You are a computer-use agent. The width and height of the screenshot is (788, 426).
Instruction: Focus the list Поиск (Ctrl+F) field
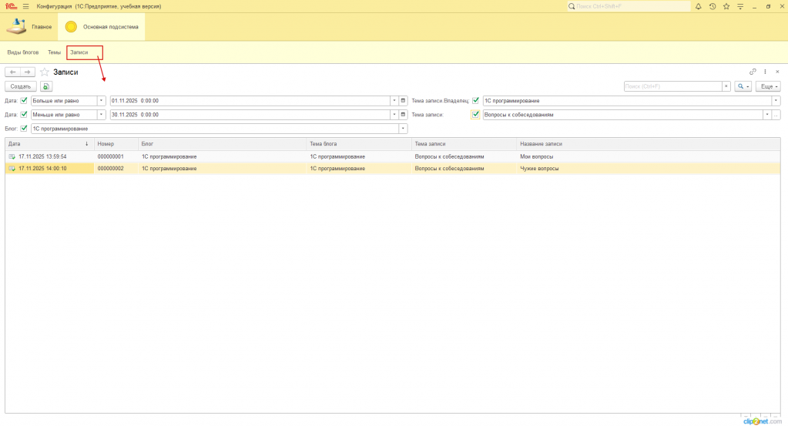[673, 86]
